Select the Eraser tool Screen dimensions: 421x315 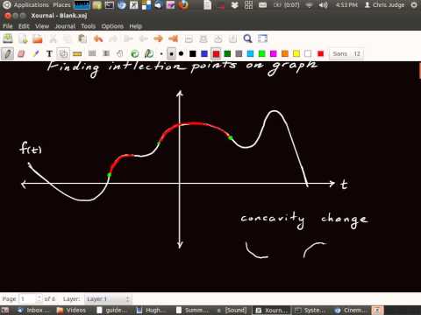point(21,53)
